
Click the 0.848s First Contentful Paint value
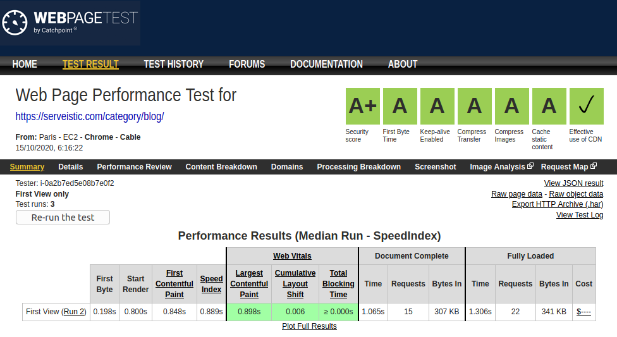(174, 312)
